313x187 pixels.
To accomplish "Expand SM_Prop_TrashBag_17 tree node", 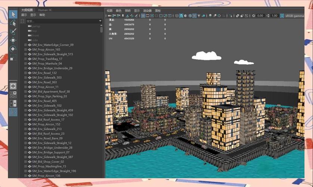I will tap(25, 59).
